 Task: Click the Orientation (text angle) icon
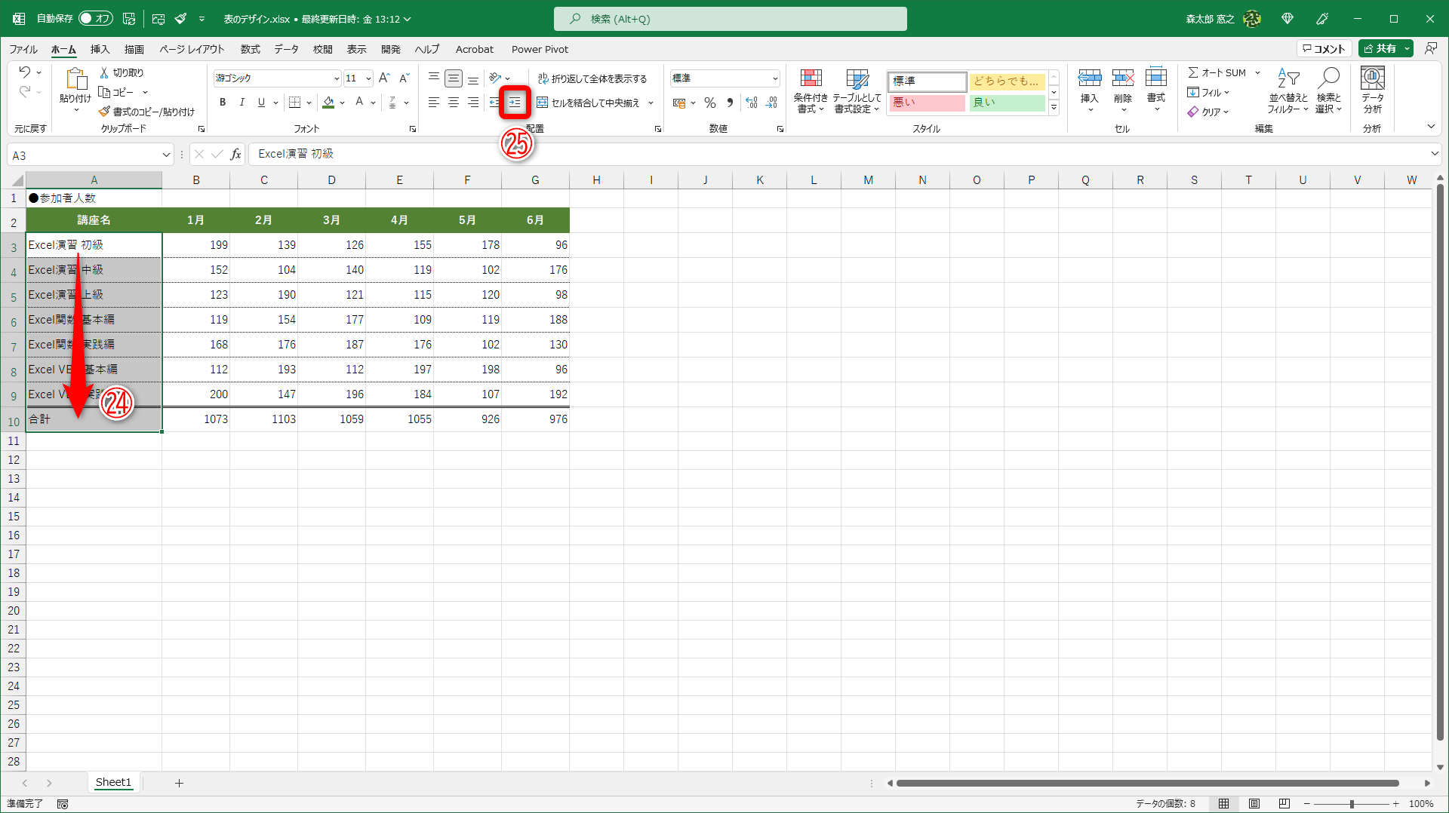[495, 78]
